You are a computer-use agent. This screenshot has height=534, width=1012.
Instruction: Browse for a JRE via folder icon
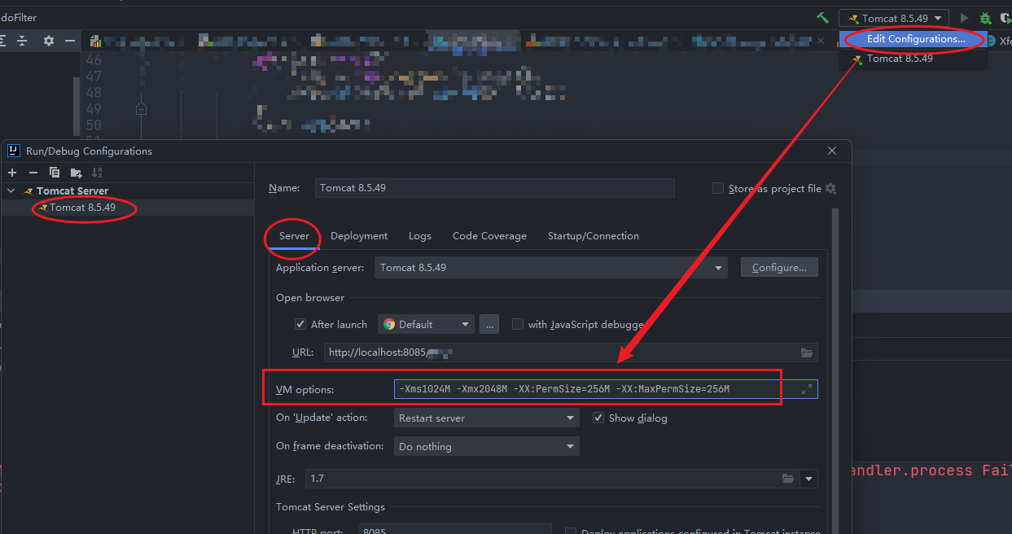point(788,479)
